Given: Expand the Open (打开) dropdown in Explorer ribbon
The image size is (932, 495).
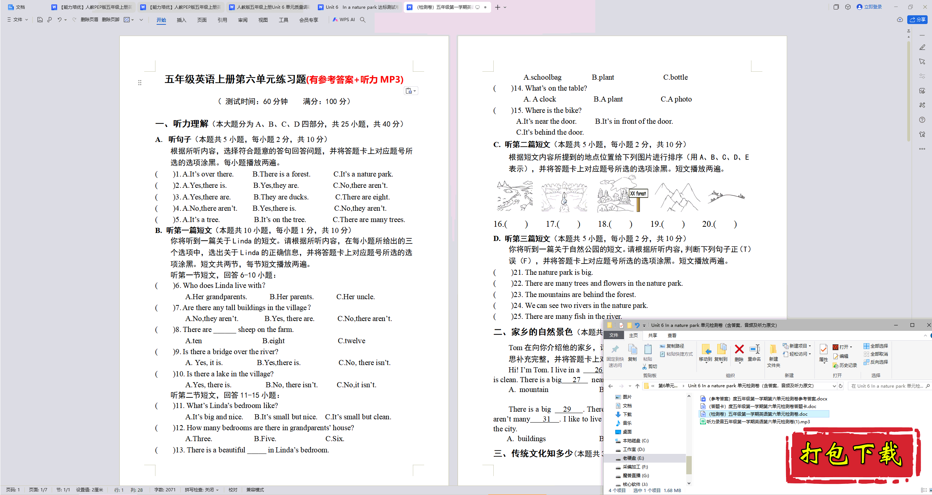Looking at the screenshot, I should [x=851, y=347].
